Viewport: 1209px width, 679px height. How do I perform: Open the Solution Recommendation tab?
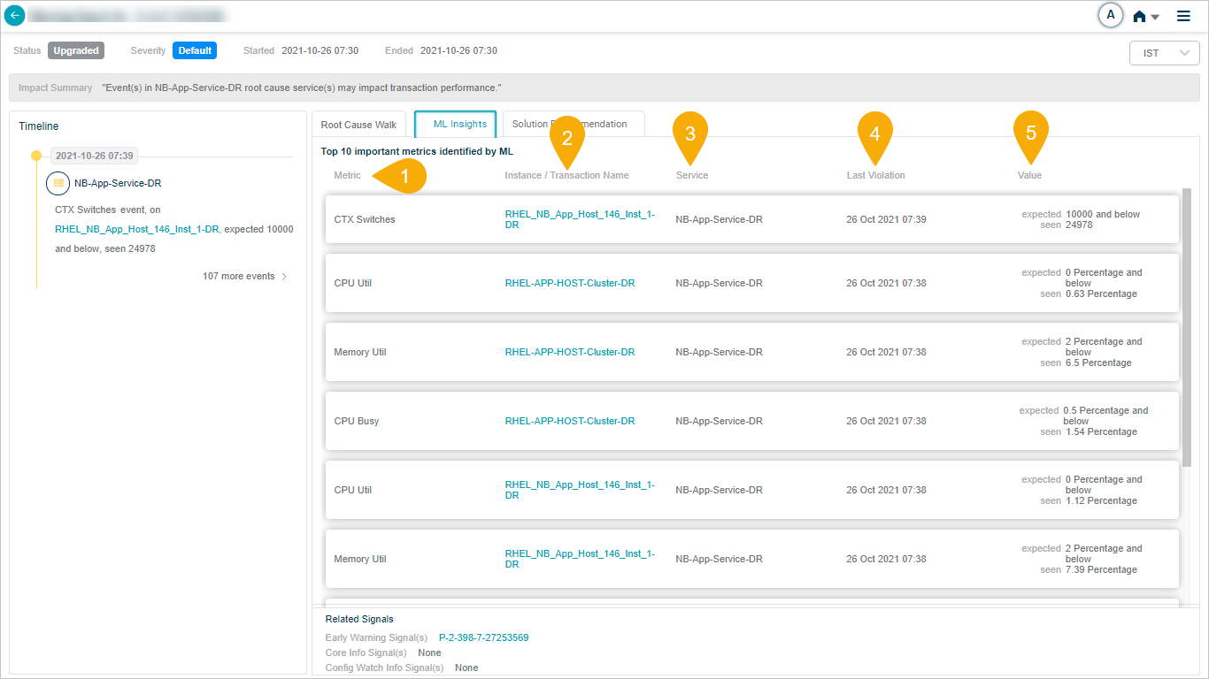pos(573,125)
